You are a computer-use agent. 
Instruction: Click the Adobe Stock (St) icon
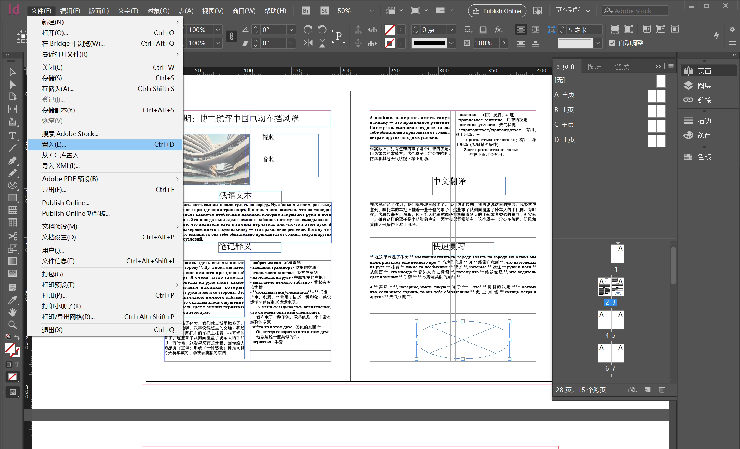click(x=324, y=11)
